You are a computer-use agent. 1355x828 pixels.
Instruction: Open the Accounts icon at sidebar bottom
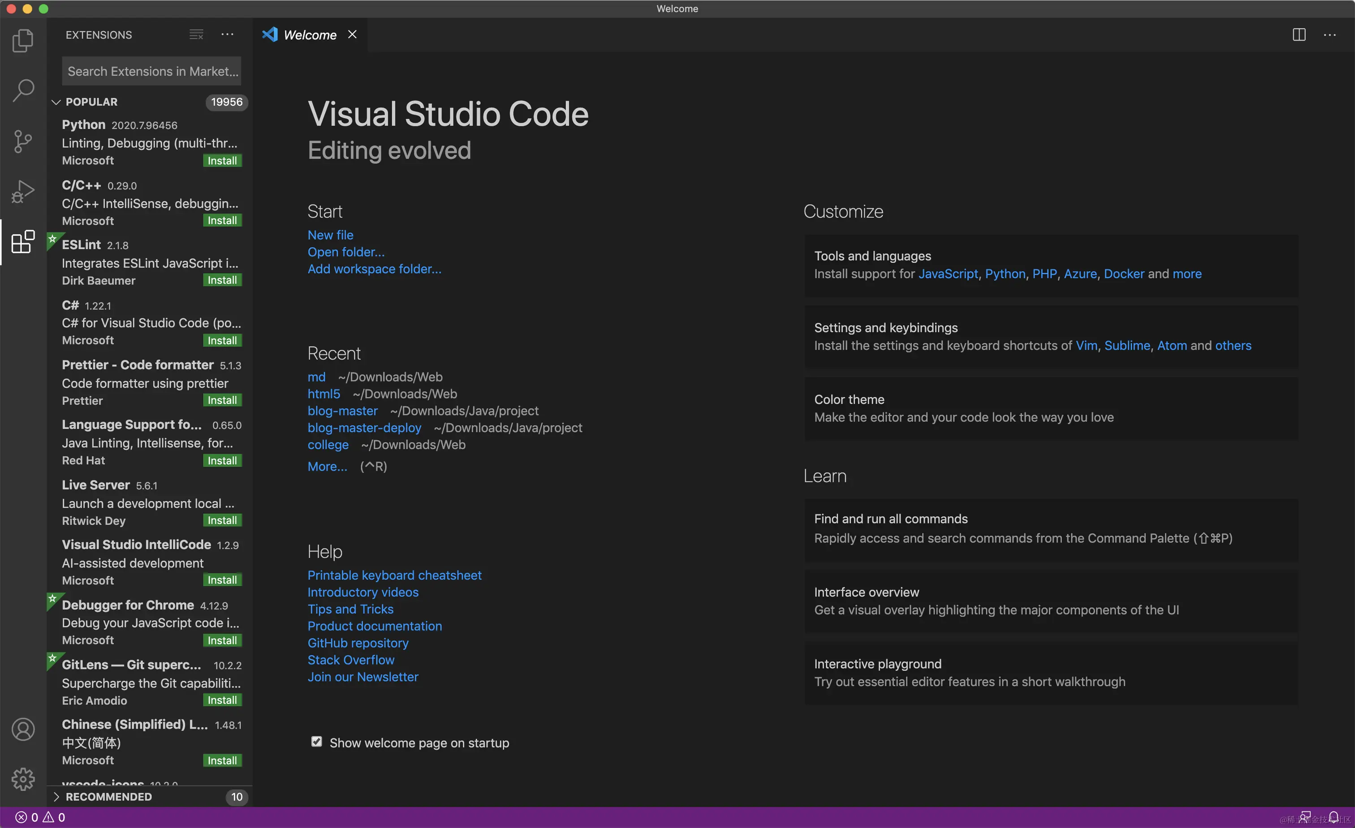coord(22,729)
